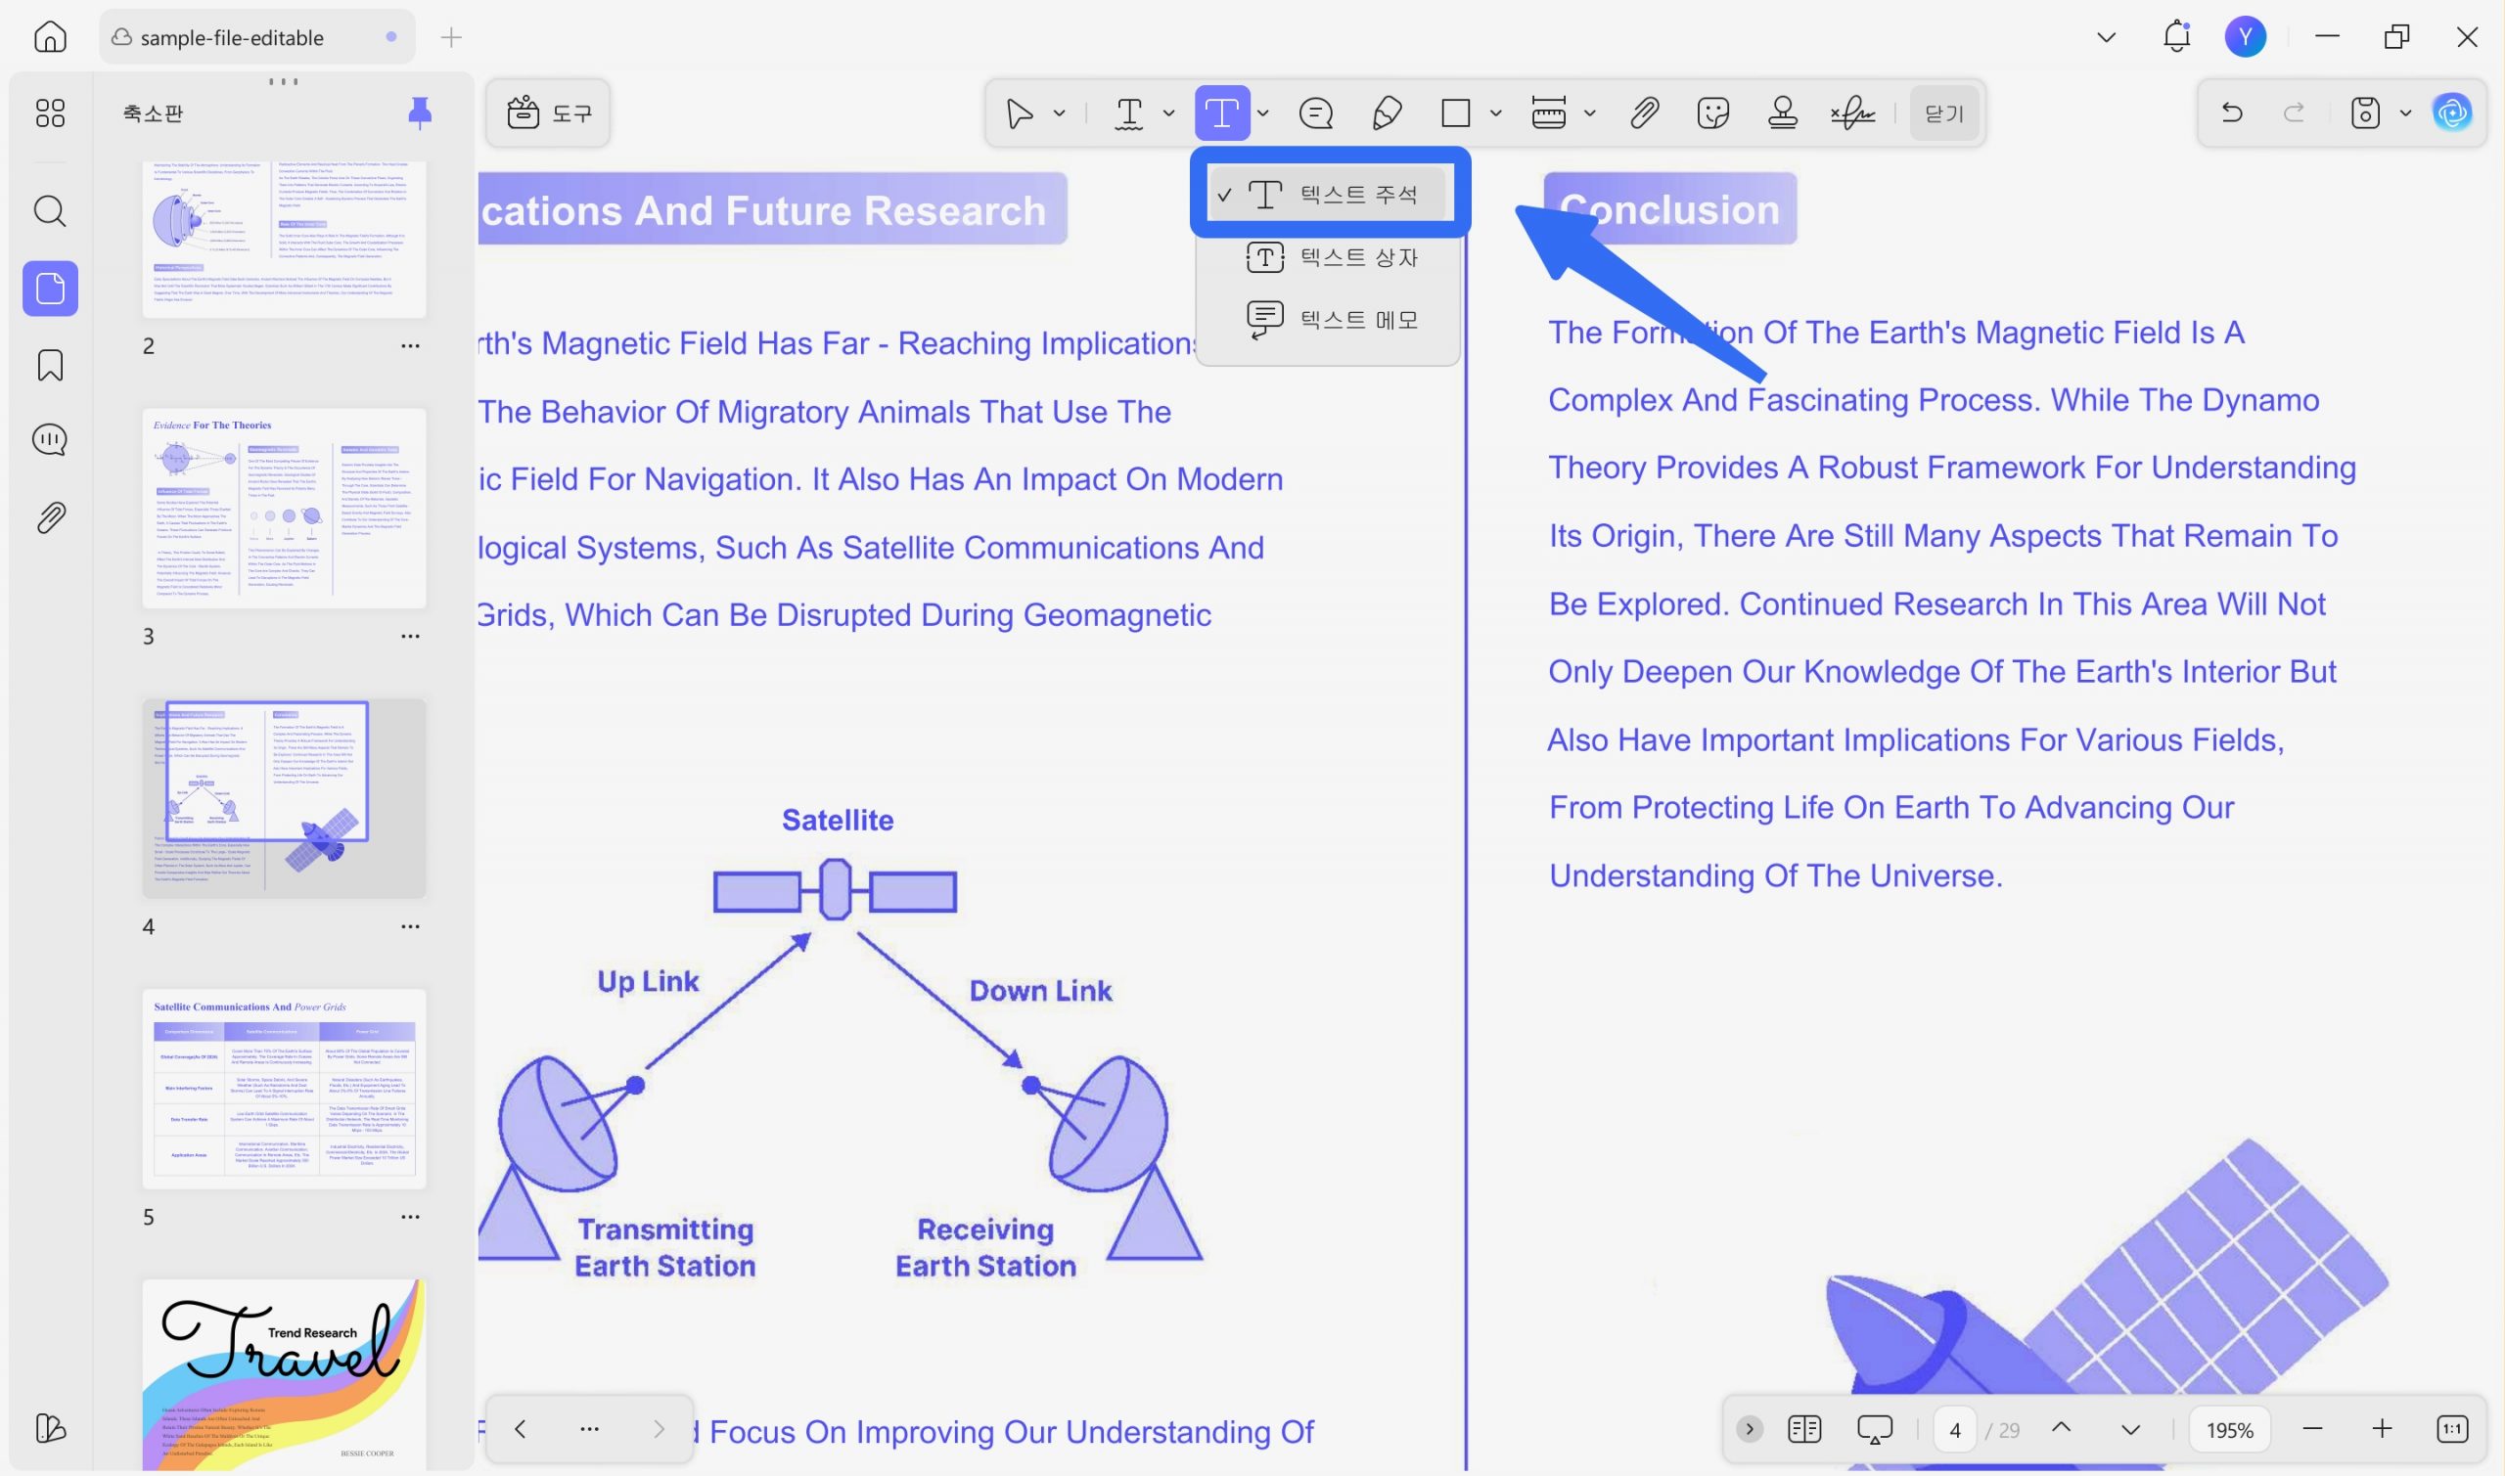This screenshot has width=2505, height=1476.
Task: Expand the measure tool dropdown arrow
Action: tap(1590, 113)
